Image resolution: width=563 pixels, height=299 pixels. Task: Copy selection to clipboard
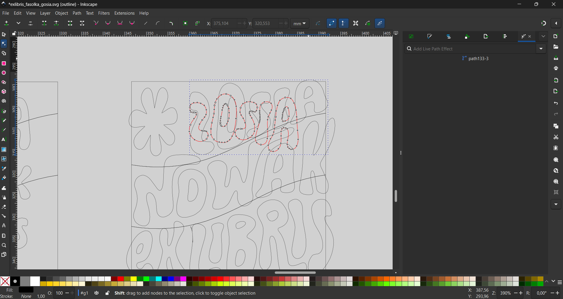[556, 126]
